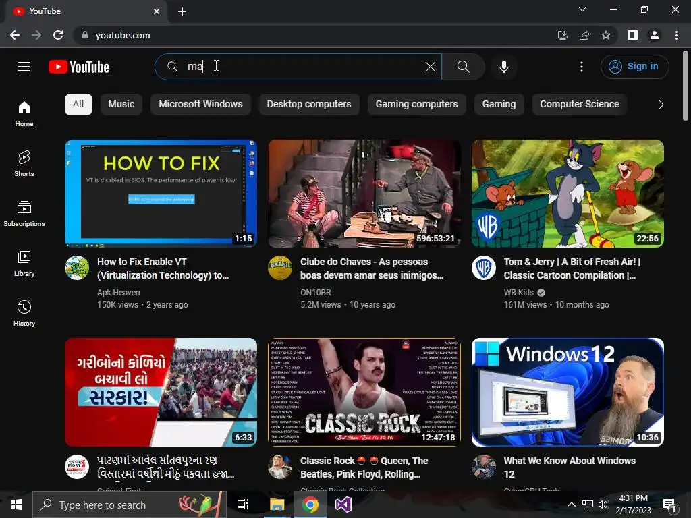The image size is (691, 518).
Task: Open Shorts in the sidebar
Action: coord(24,163)
